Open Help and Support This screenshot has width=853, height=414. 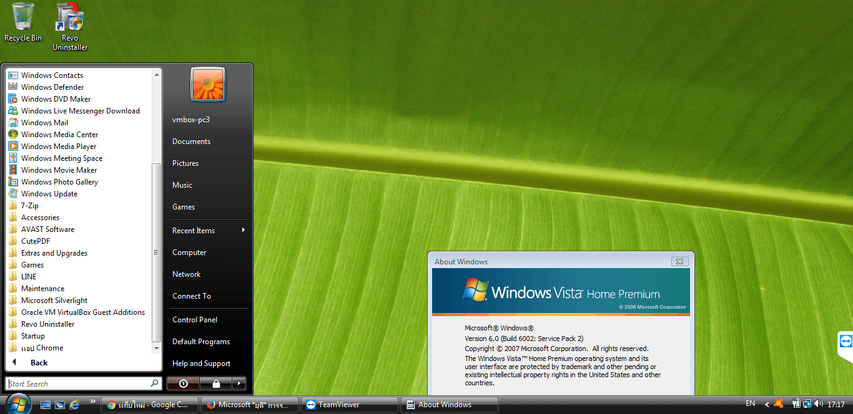[x=202, y=363]
